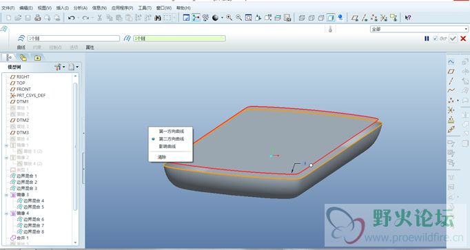
Task: Switch to the favorites tab
Action: pyautogui.click(x=37, y=57)
